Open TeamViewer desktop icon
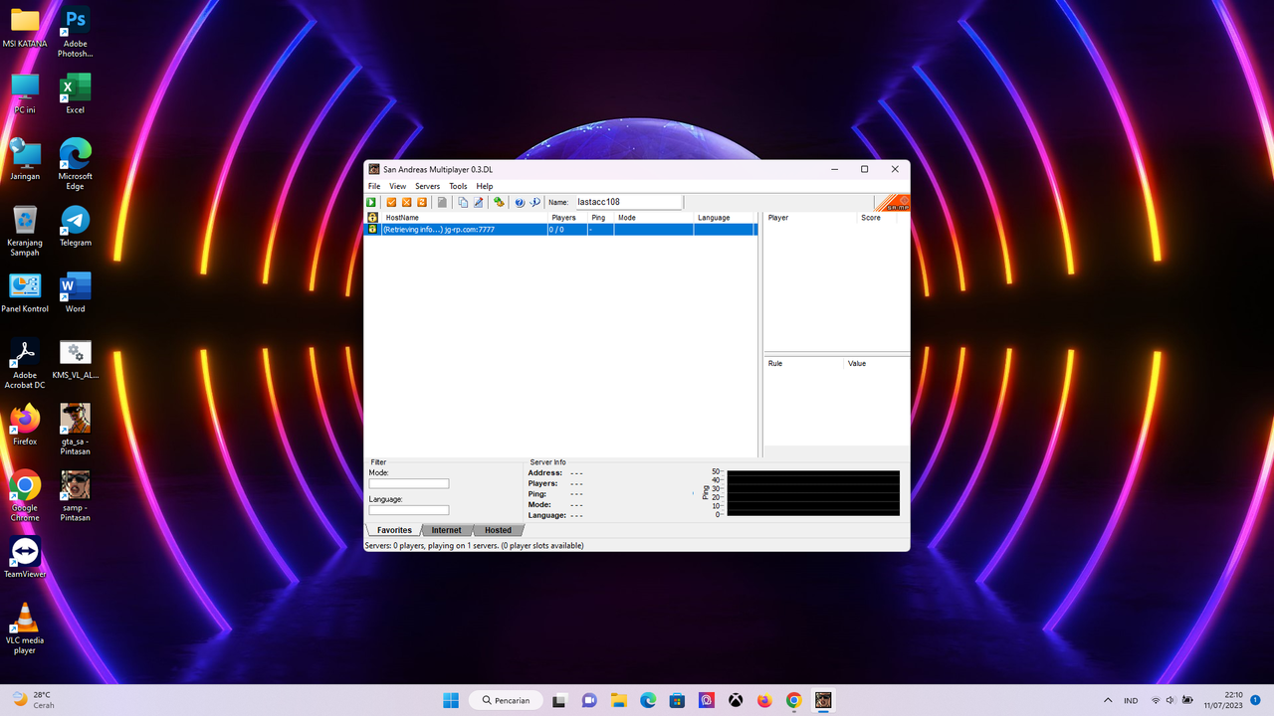This screenshot has width=1274, height=716. click(x=25, y=557)
